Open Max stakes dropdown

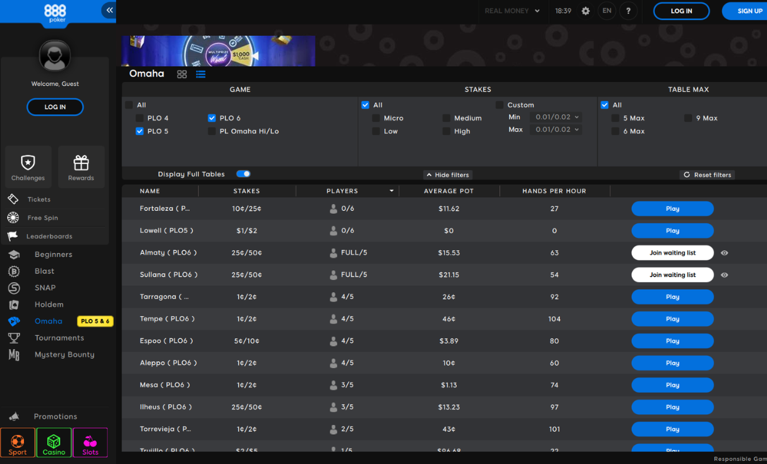click(x=556, y=129)
